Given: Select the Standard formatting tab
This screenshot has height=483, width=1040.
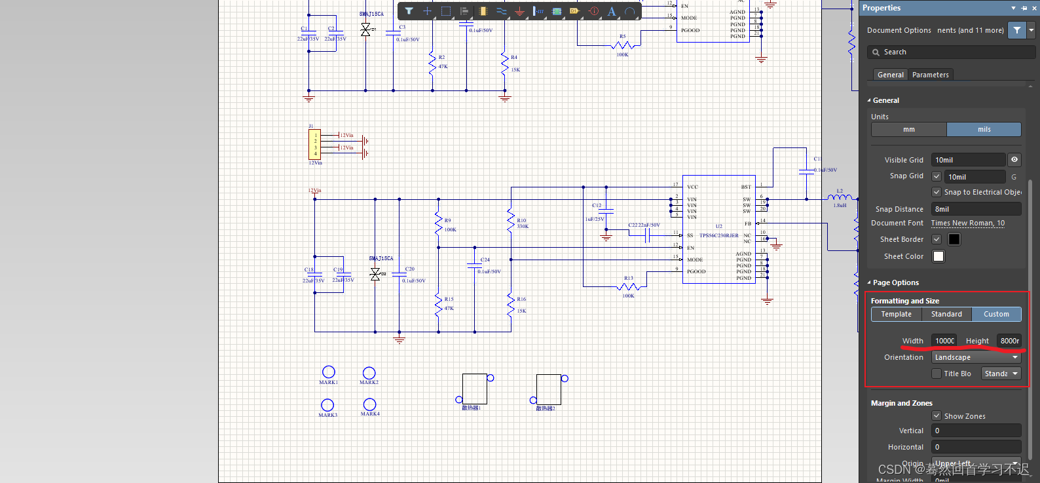Looking at the screenshot, I should [x=946, y=315].
